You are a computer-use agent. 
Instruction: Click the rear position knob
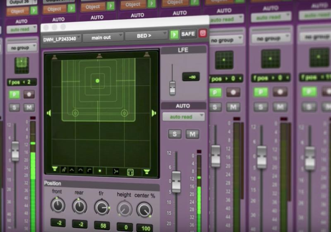[79, 206]
